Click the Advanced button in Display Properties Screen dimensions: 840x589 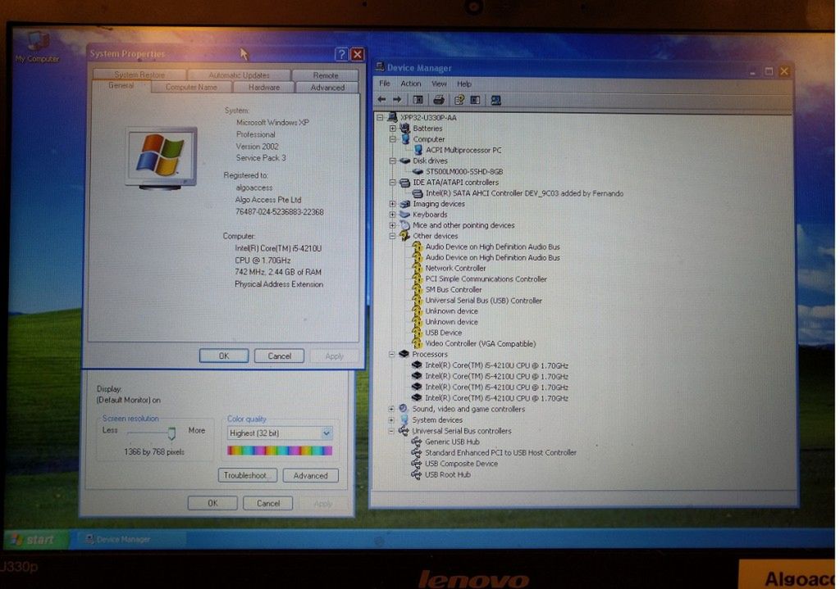(310, 475)
